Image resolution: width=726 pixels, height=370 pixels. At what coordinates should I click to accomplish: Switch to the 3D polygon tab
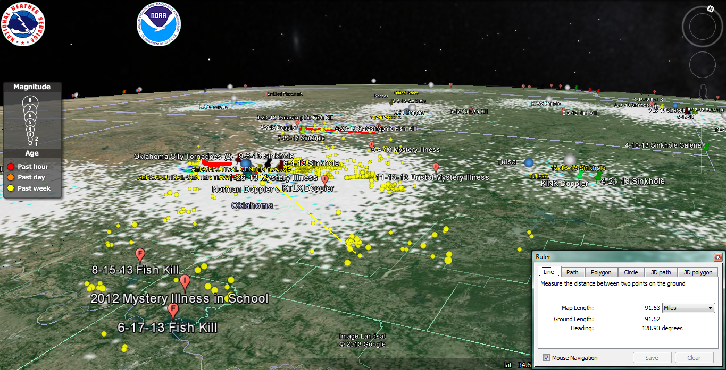click(x=698, y=272)
